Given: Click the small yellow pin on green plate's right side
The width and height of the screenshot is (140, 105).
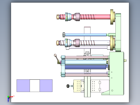Looking at the screenshot, I should (x=125, y=60).
